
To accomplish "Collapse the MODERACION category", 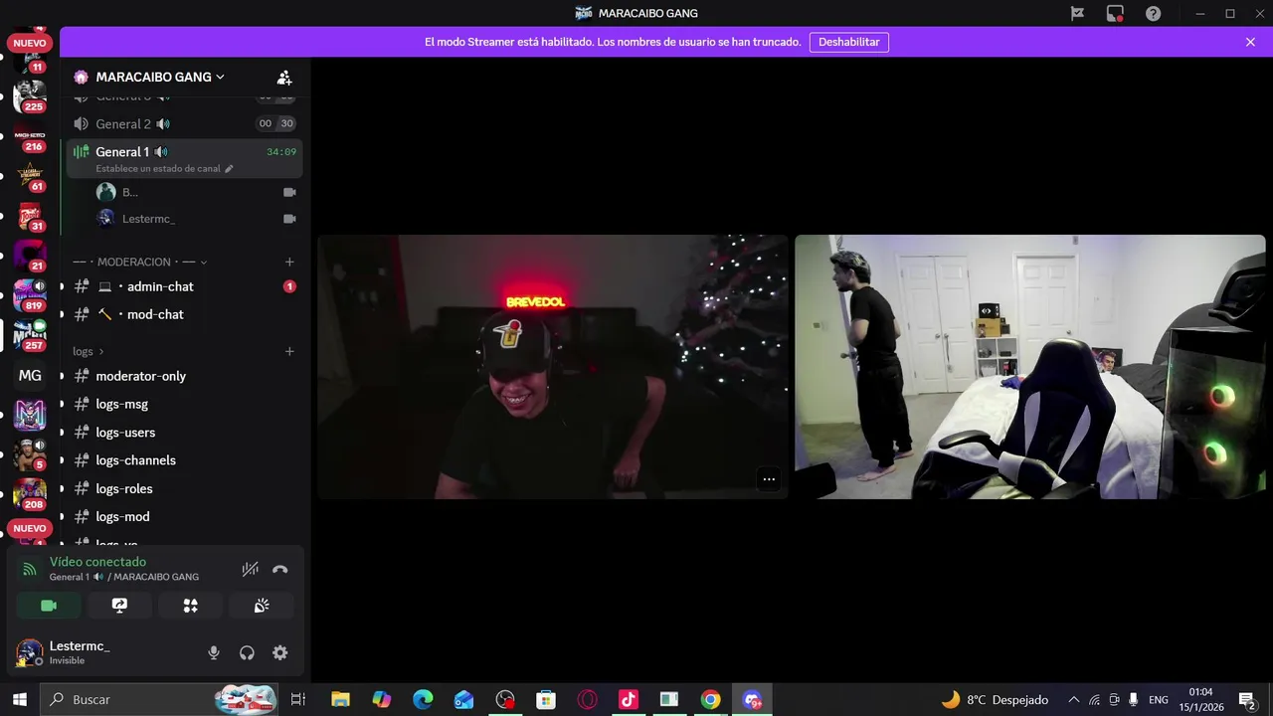I will [139, 262].
